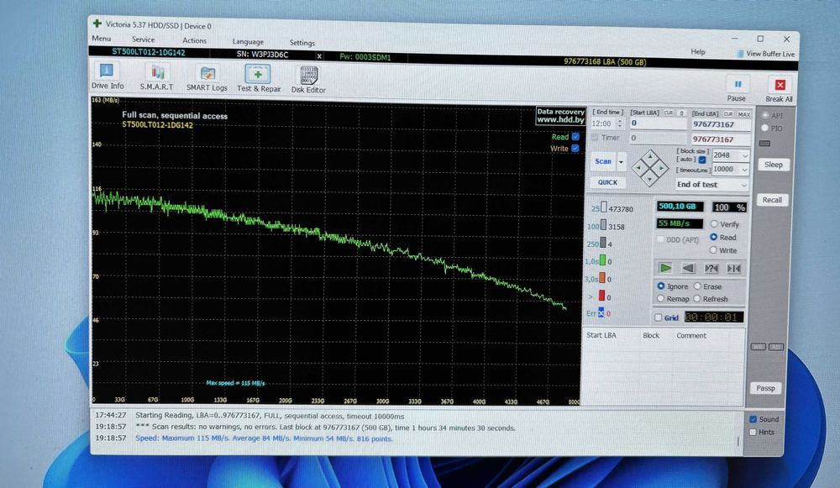Open the Drive Info panel

[x=108, y=76]
